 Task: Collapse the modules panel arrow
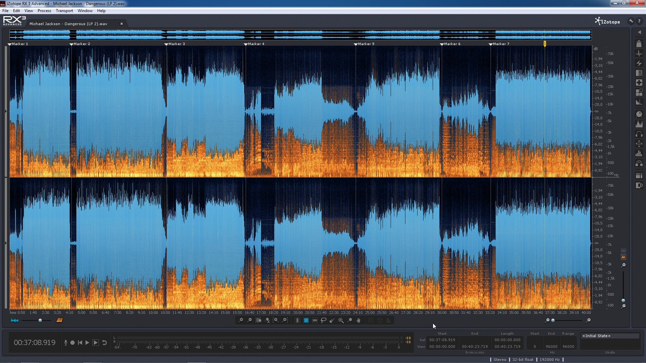click(639, 32)
